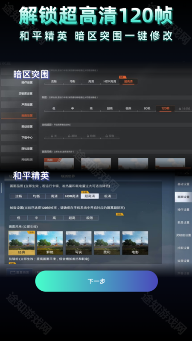Set 和平精英 frame rate to 中
The image size is (192, 341).
pos(36,218)
